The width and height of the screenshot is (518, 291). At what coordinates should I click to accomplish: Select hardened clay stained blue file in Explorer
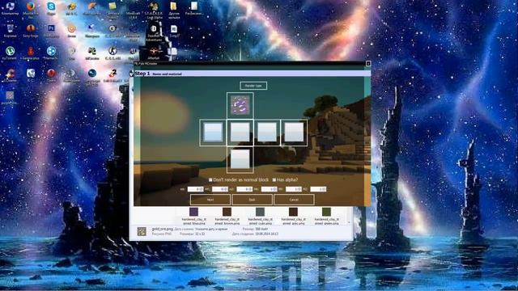tap(194, 216)
